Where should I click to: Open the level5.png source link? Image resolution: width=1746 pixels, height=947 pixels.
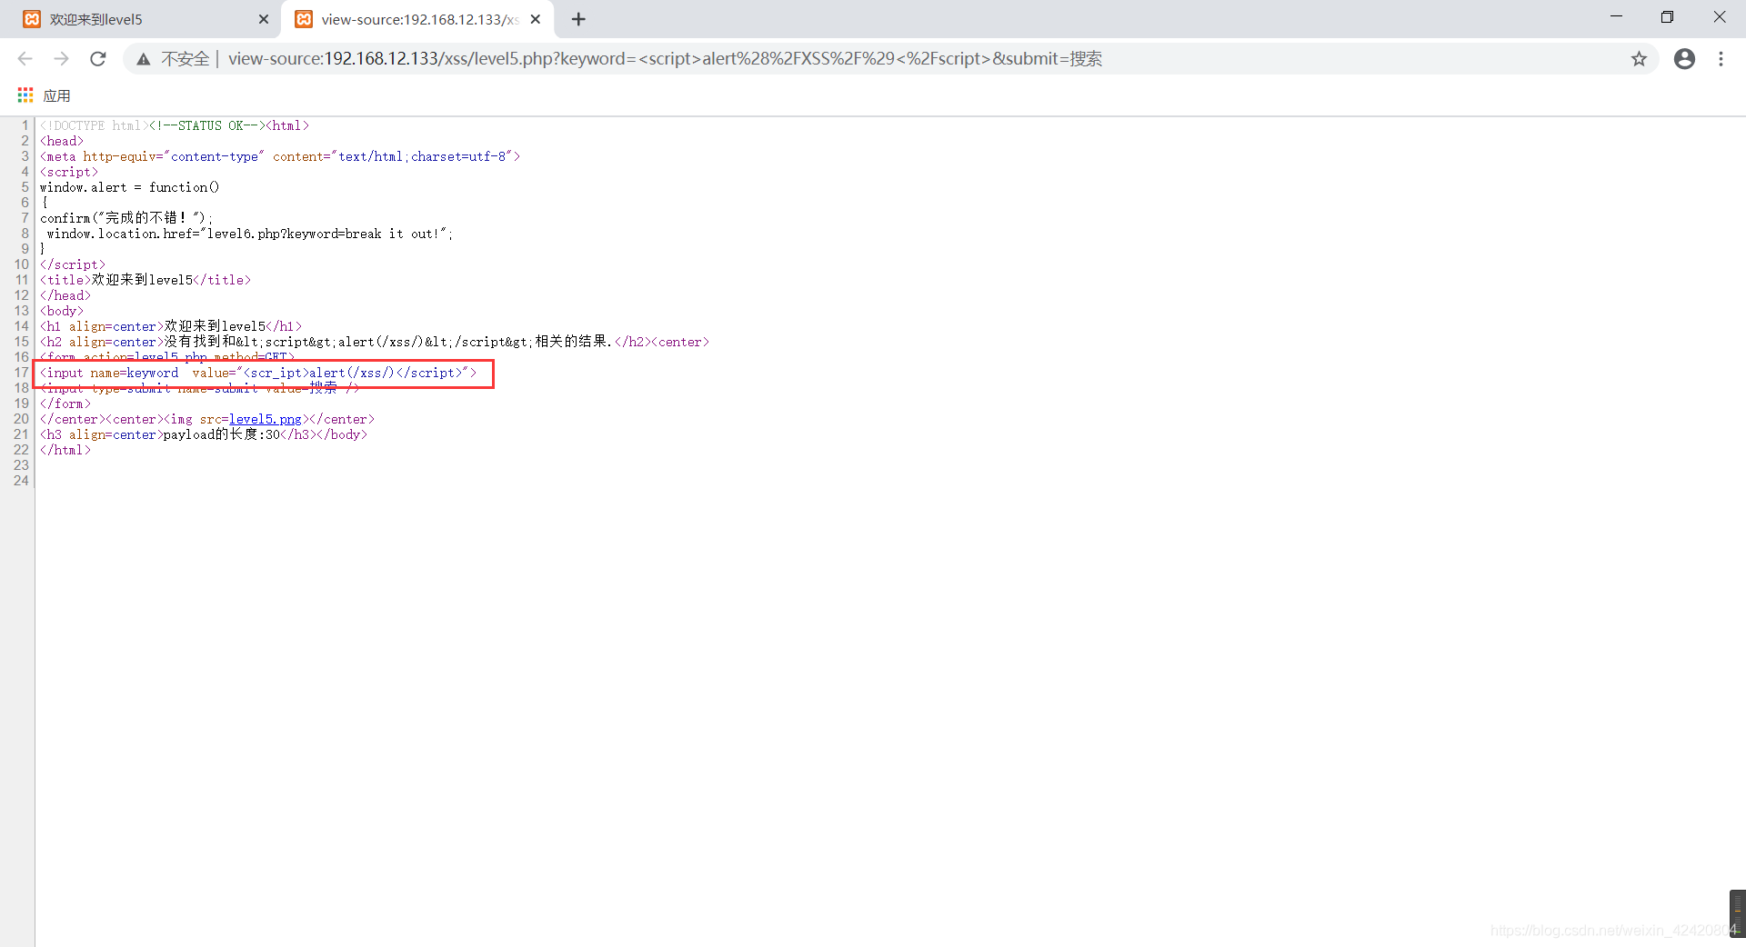click(x=265, y=419)
